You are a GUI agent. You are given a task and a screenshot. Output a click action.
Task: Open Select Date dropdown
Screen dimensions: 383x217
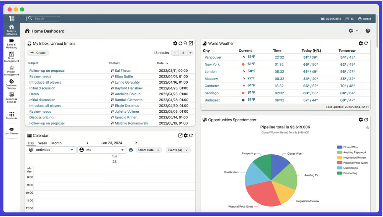(149, 150)
